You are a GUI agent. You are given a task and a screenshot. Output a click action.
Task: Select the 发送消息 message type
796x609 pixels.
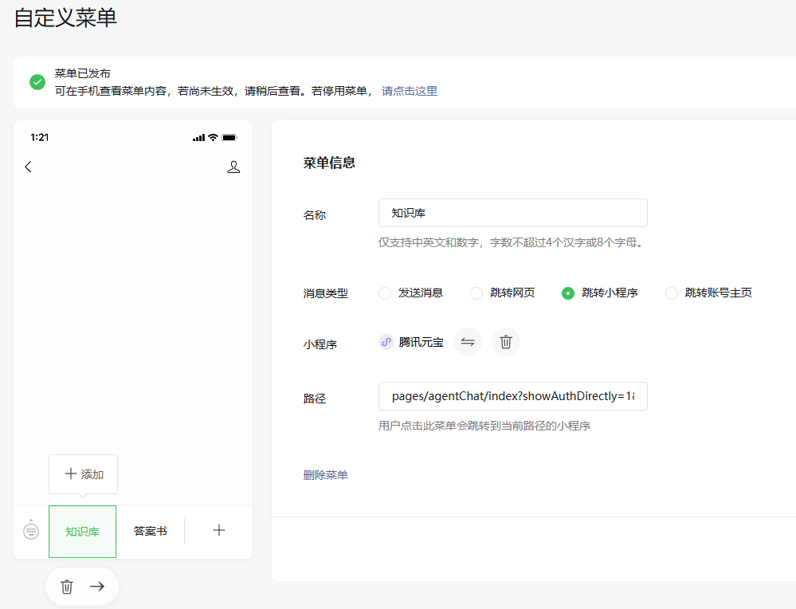[385, 293]
